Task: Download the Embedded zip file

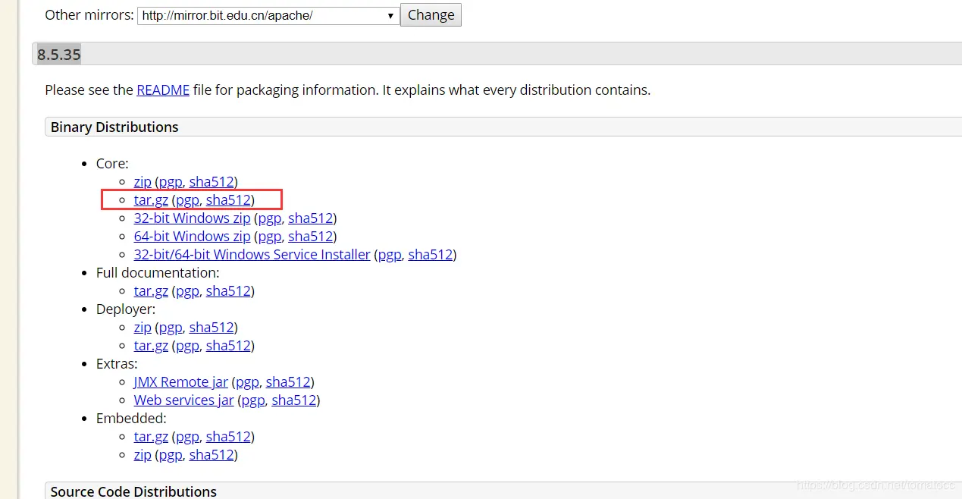Action: (x=143, y=455)
